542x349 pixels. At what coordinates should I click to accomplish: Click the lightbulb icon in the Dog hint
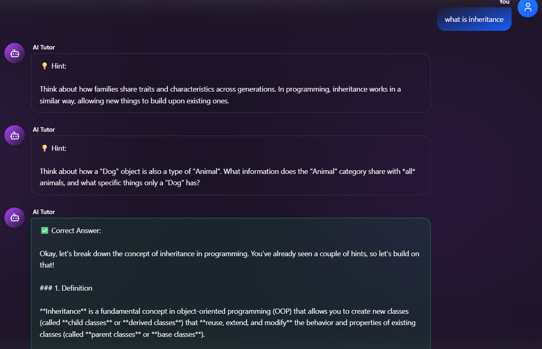[x=45, y=148]
